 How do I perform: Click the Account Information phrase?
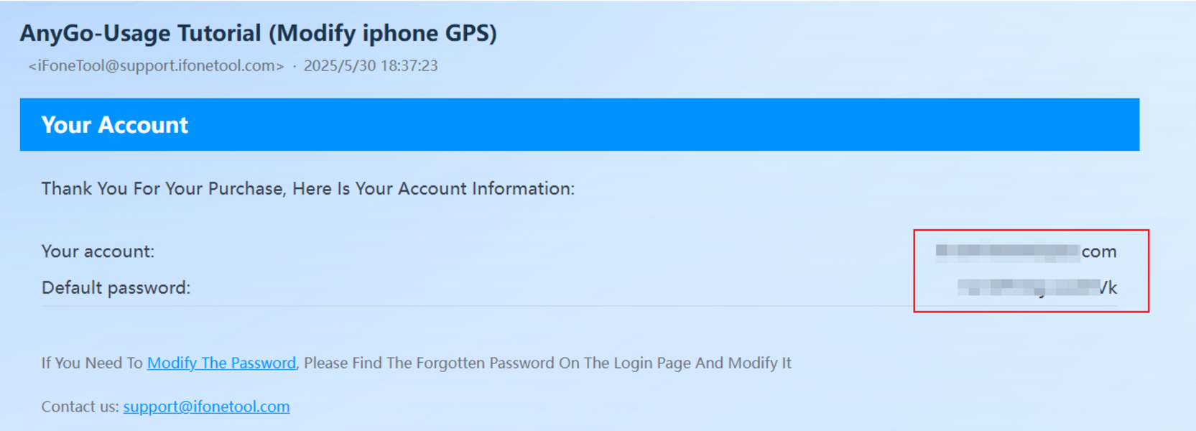tap(486, 188)
